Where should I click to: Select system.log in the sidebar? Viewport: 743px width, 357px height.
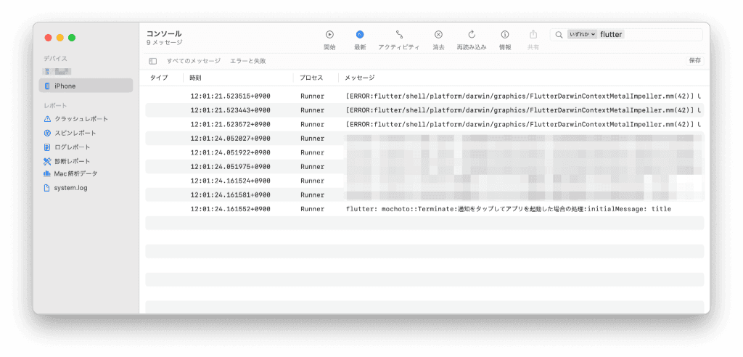click(x=70, y=188)
